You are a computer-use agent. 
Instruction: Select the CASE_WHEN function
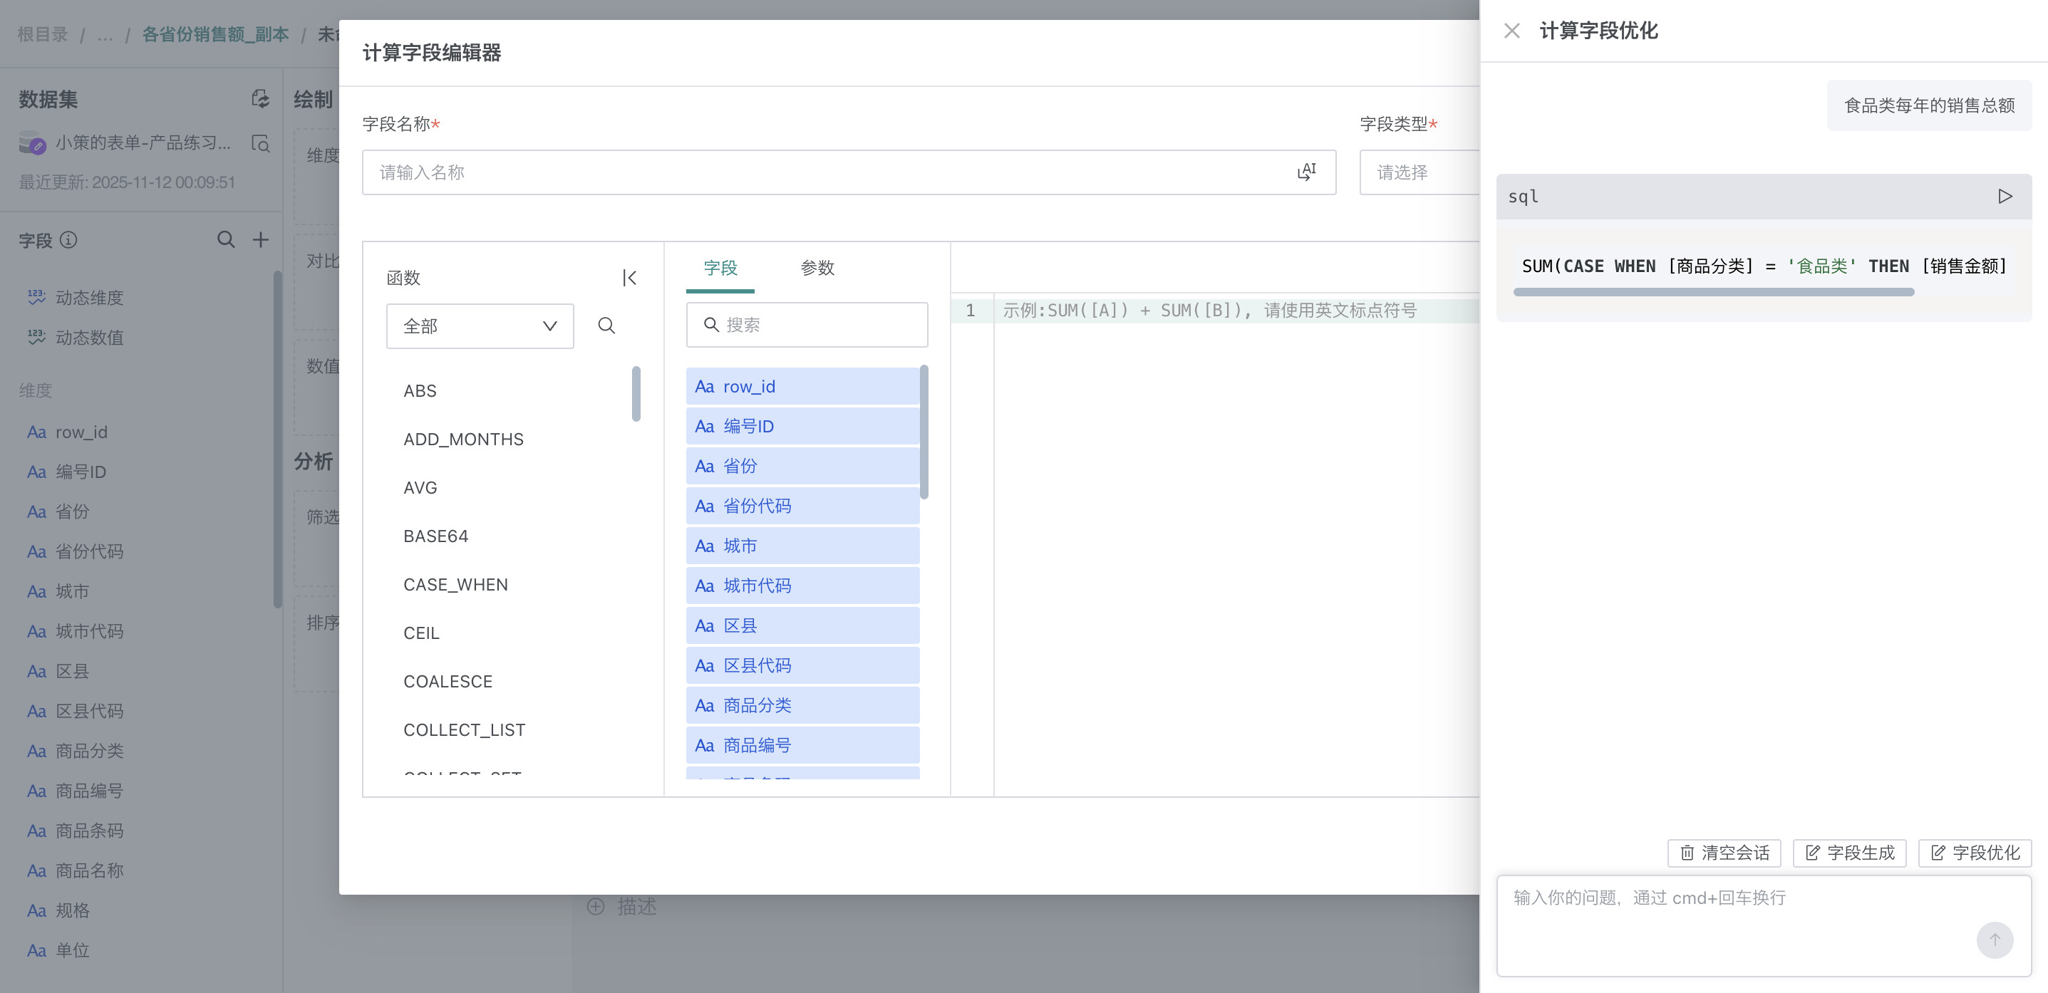455,584
